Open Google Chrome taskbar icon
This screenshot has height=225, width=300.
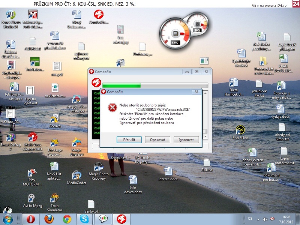[x=67, y=219]
